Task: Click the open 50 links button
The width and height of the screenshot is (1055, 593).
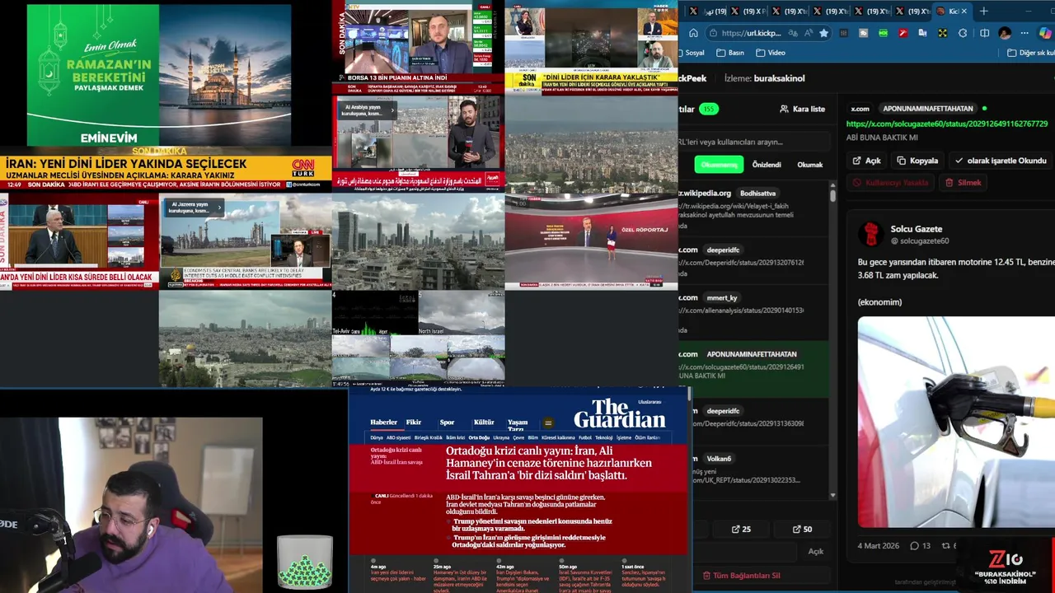Action: pyautogui.click(x=802, y=529)
